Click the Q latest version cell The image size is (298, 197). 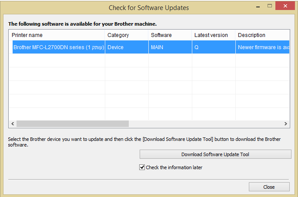[x=214, y=47]
